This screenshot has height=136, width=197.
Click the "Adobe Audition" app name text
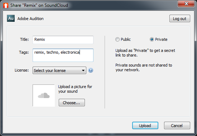tap(30, 19)
